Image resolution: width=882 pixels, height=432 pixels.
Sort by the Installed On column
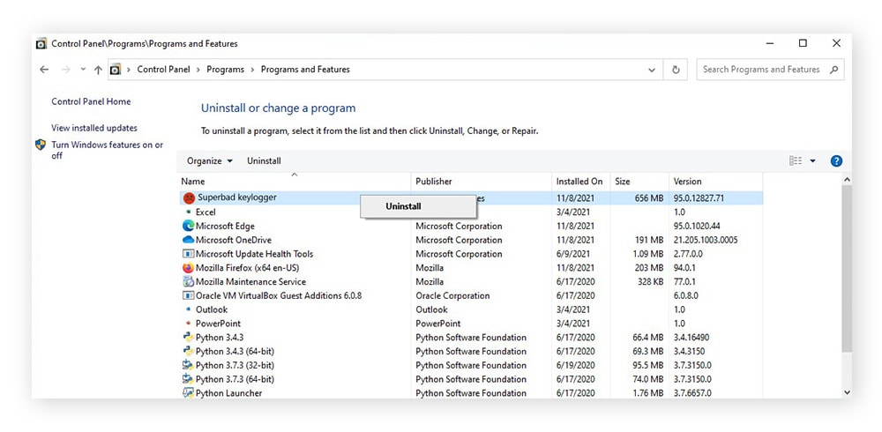tap(581, 181)
